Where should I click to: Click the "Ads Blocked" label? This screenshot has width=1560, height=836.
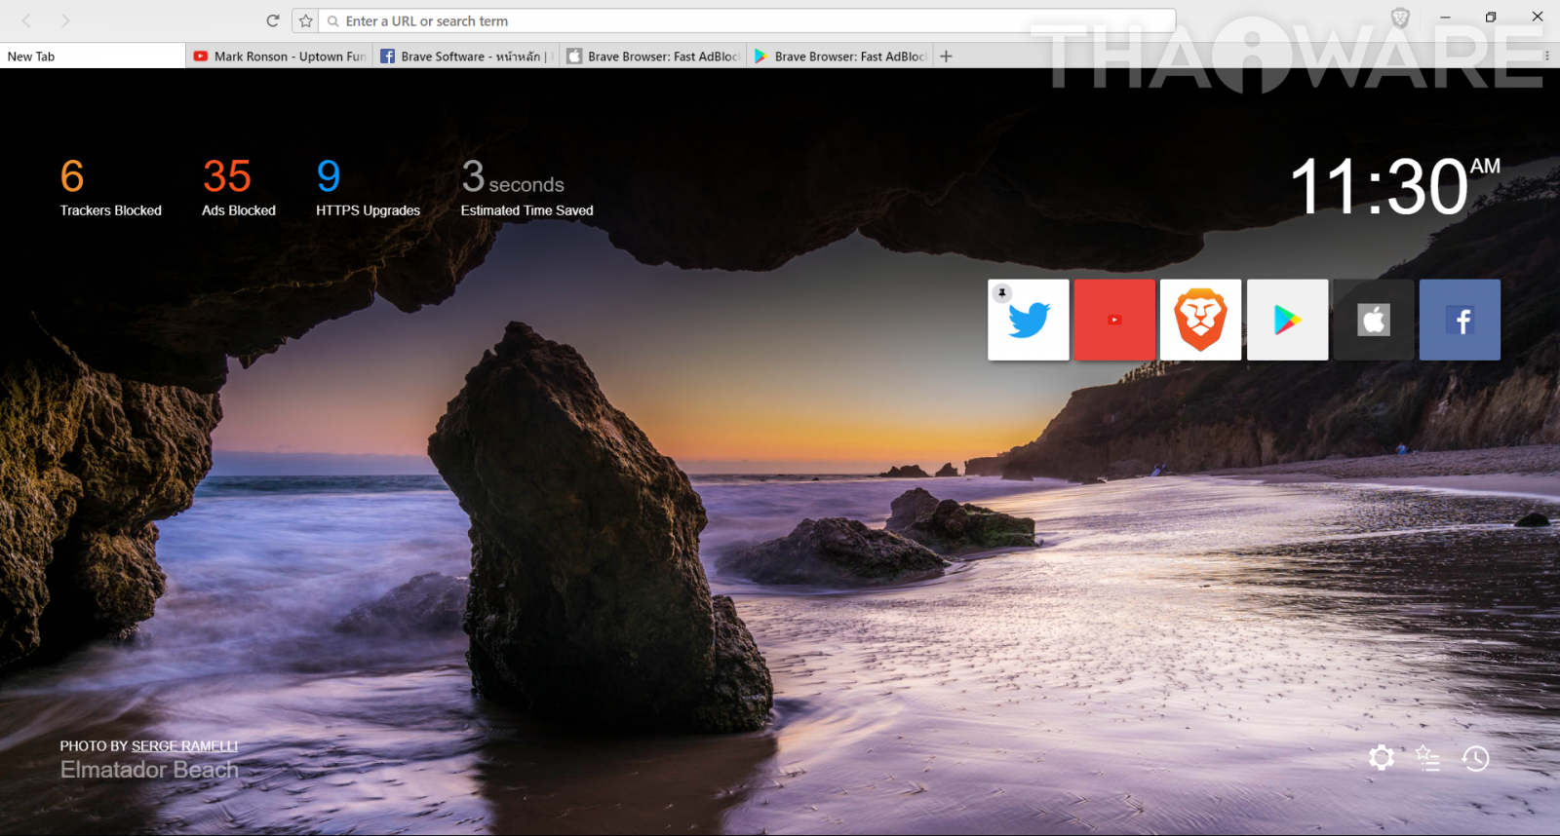pyautogui.click(x=239, y=210)
